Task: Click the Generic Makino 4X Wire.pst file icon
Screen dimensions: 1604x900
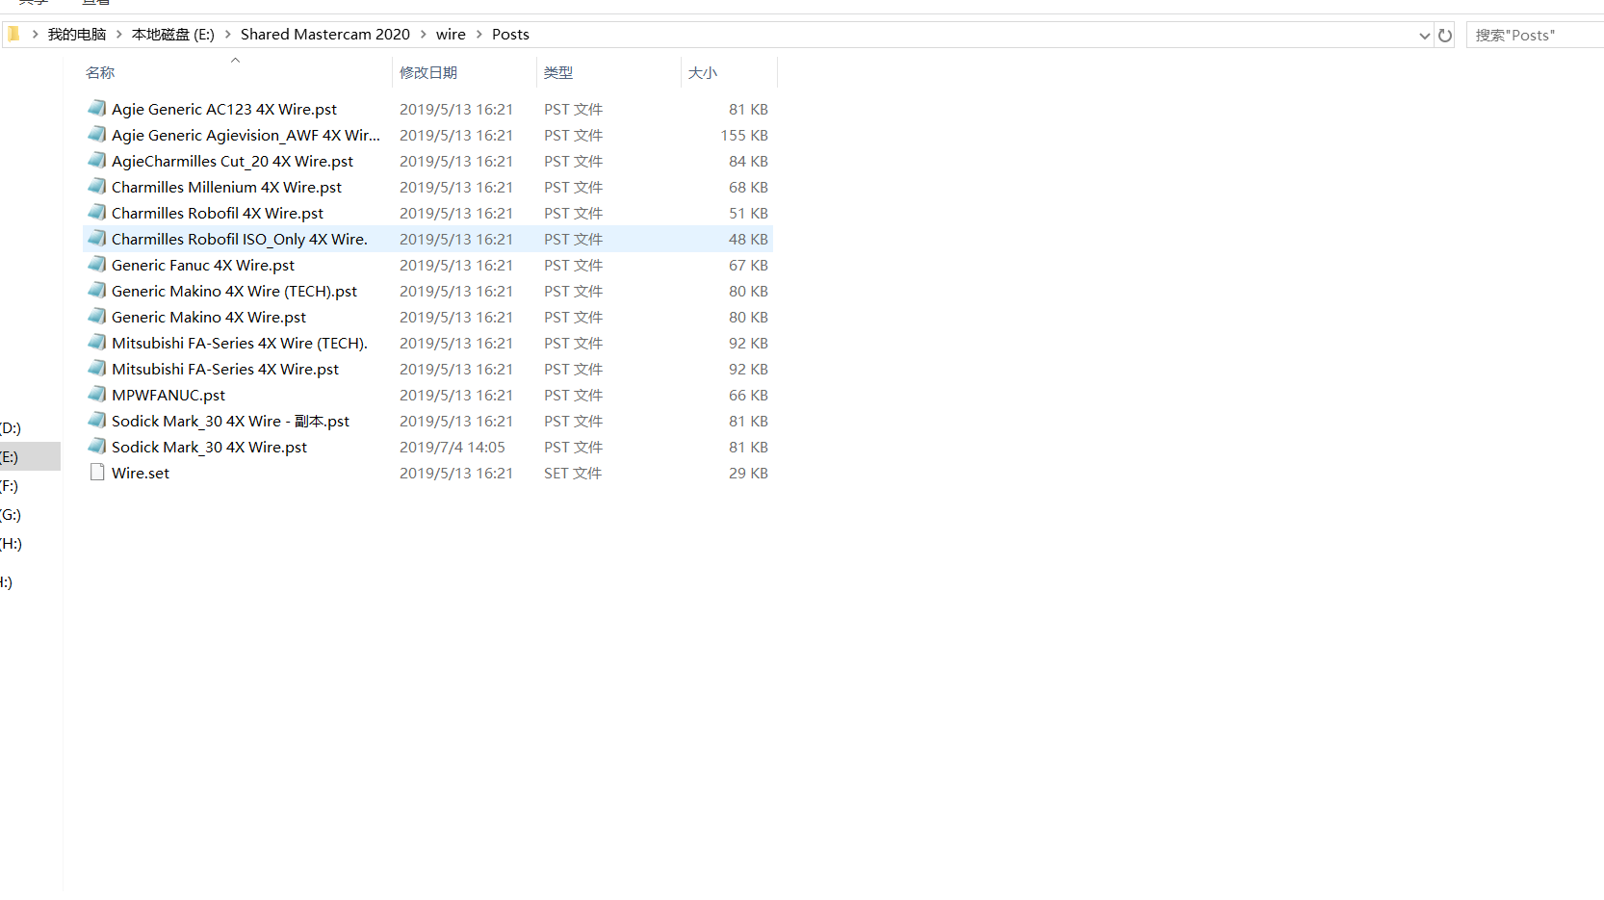Action: coord(96,316)
